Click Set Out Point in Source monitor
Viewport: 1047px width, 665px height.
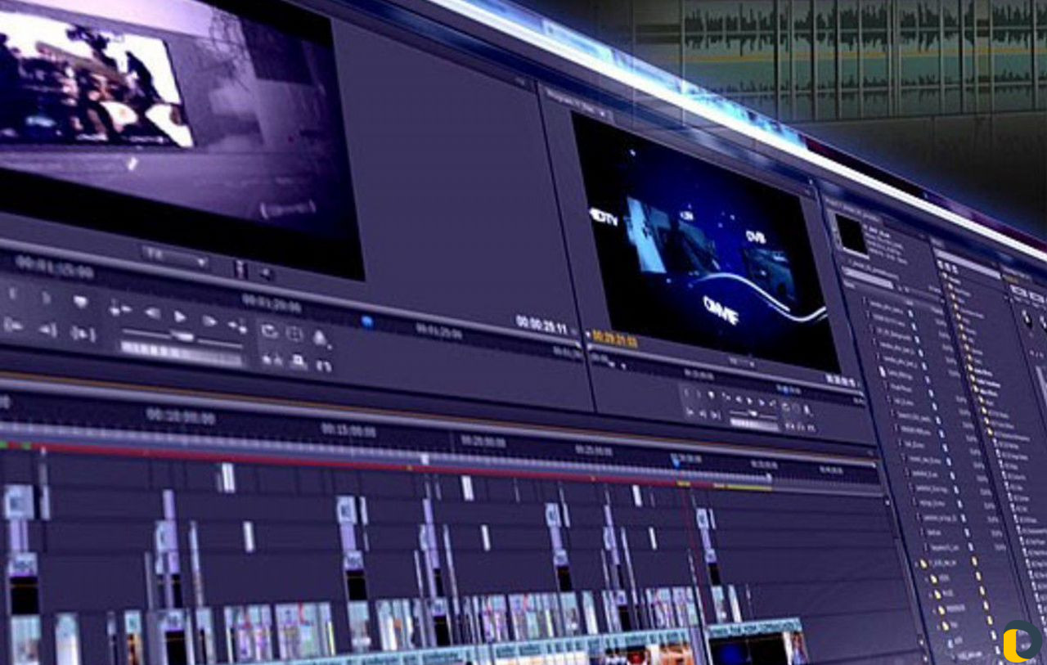[45, 297]
